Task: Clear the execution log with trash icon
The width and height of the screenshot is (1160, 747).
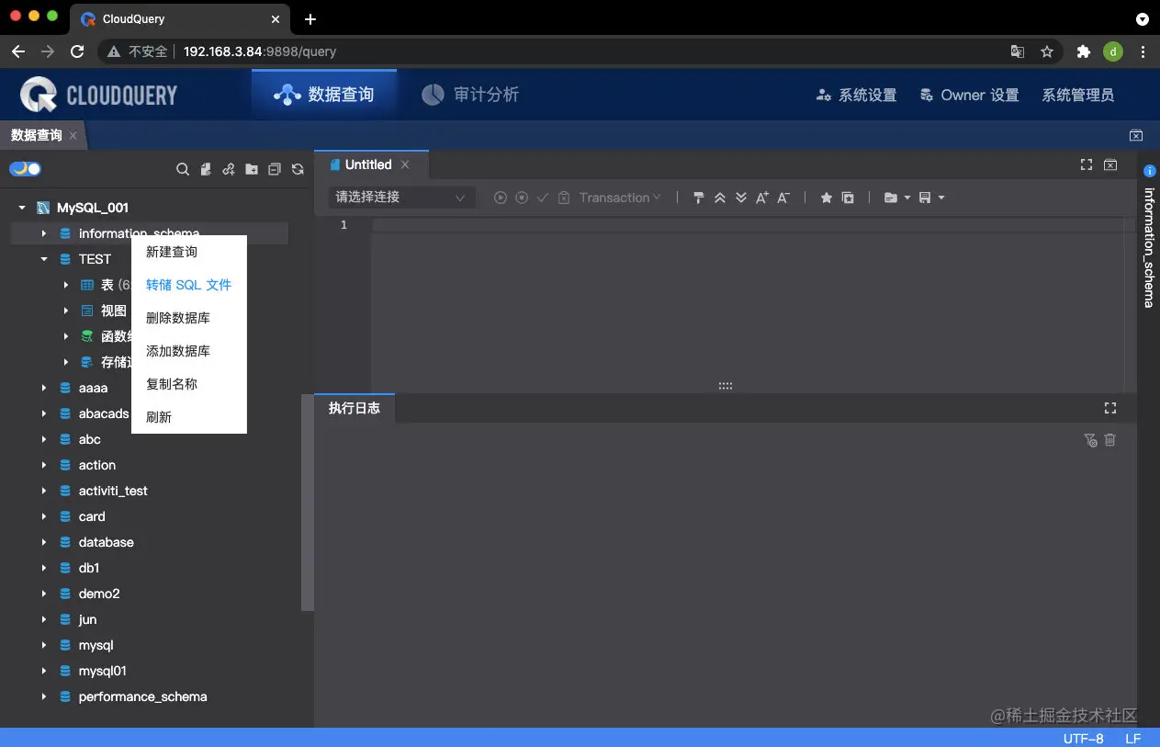Action: (x=1109, y=440)
